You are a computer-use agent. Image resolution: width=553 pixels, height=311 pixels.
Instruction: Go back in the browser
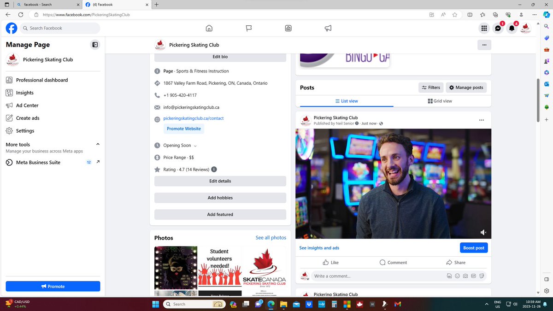8,15
